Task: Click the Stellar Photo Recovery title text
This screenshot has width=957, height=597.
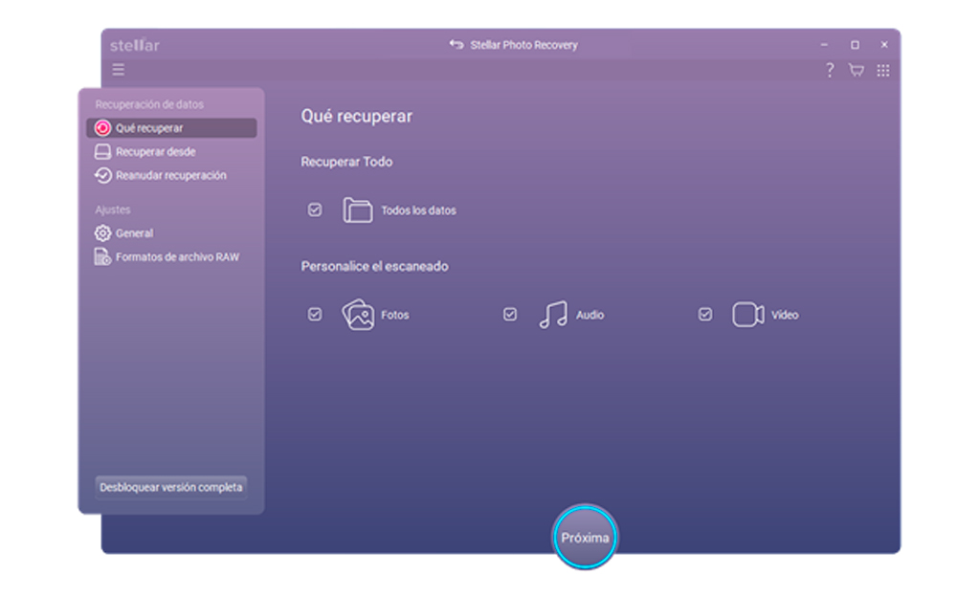Action: pos(523,45)
